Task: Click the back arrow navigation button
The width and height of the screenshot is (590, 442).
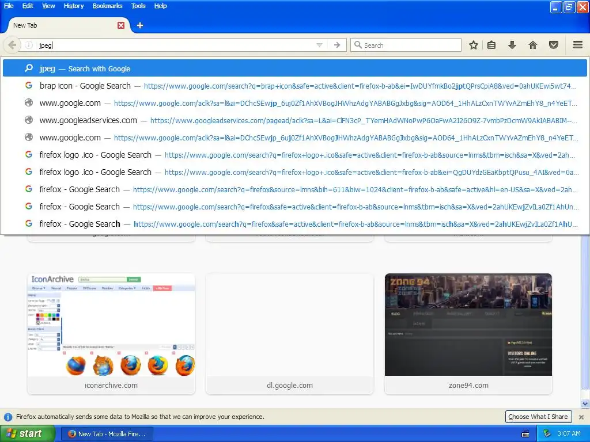Action: tap(12, 45)
